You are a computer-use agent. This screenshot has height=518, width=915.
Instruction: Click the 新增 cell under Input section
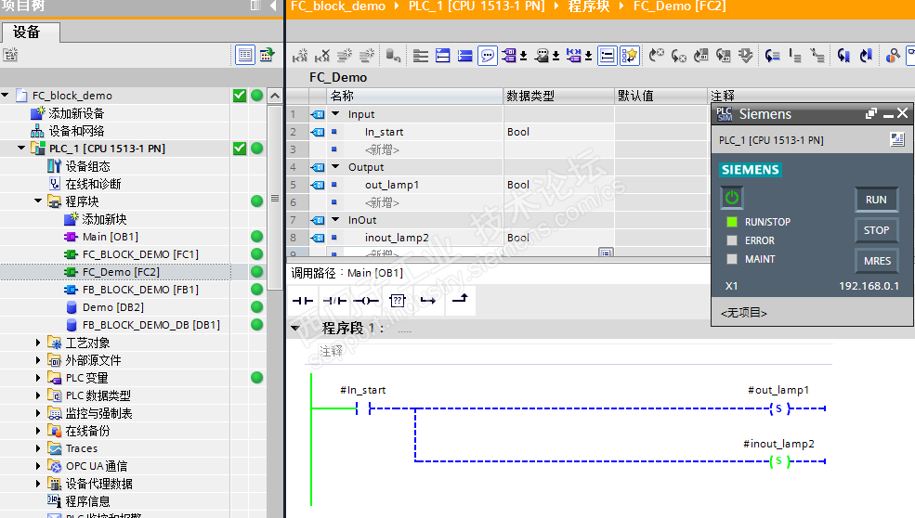click(382, 149)
